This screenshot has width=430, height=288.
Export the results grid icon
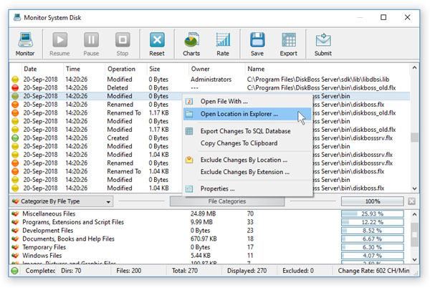[289, 44]
